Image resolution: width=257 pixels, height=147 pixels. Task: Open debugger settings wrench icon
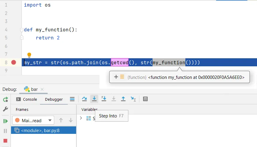click(x=5, y=109)
